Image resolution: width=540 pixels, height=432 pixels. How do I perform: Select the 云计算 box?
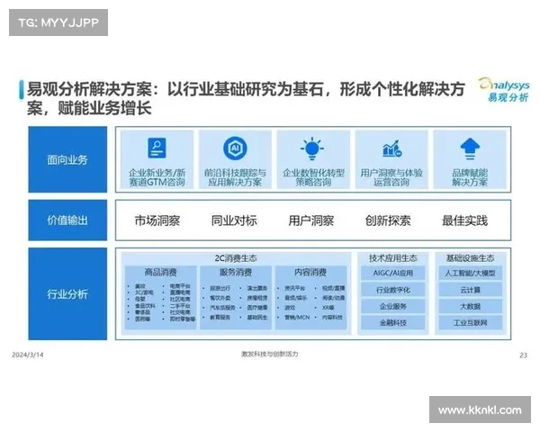[471, 290]
